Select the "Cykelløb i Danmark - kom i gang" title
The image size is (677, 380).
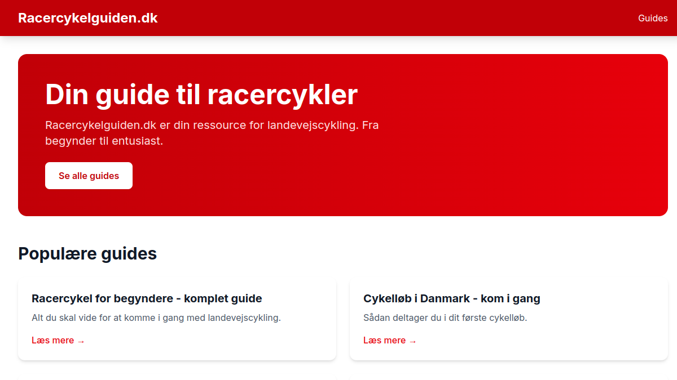pos(452,298)
